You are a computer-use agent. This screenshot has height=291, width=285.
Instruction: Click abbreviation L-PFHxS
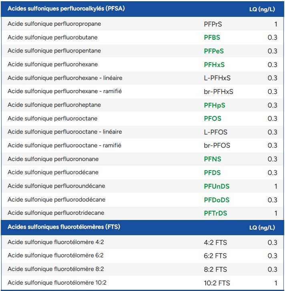[217, 78]
